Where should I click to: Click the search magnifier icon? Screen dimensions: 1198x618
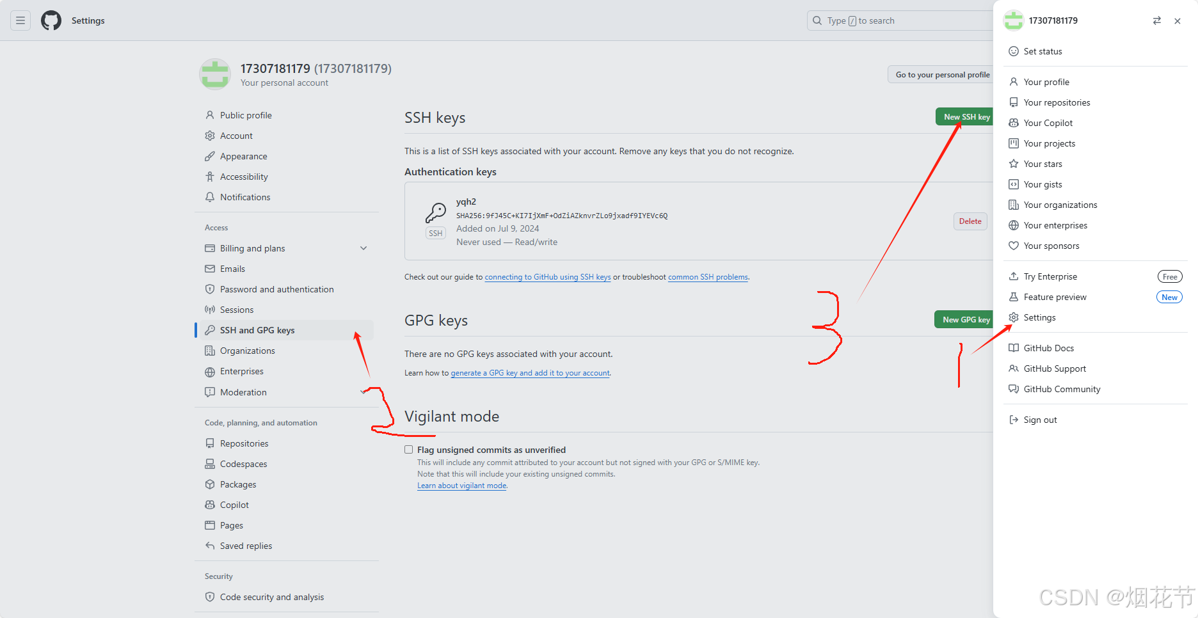817,20
